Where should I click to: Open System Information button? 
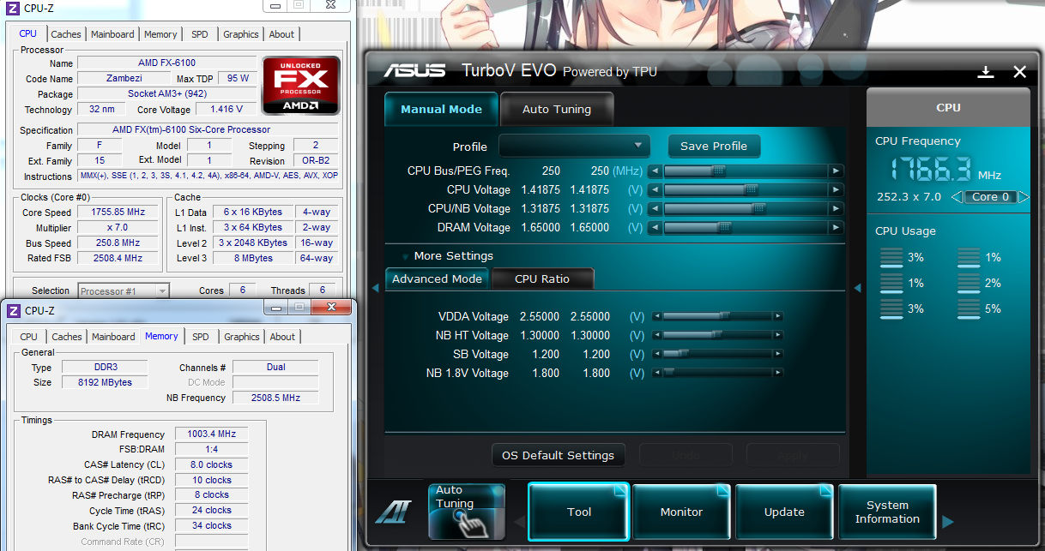pyautogui.click(x=887, y=512)
